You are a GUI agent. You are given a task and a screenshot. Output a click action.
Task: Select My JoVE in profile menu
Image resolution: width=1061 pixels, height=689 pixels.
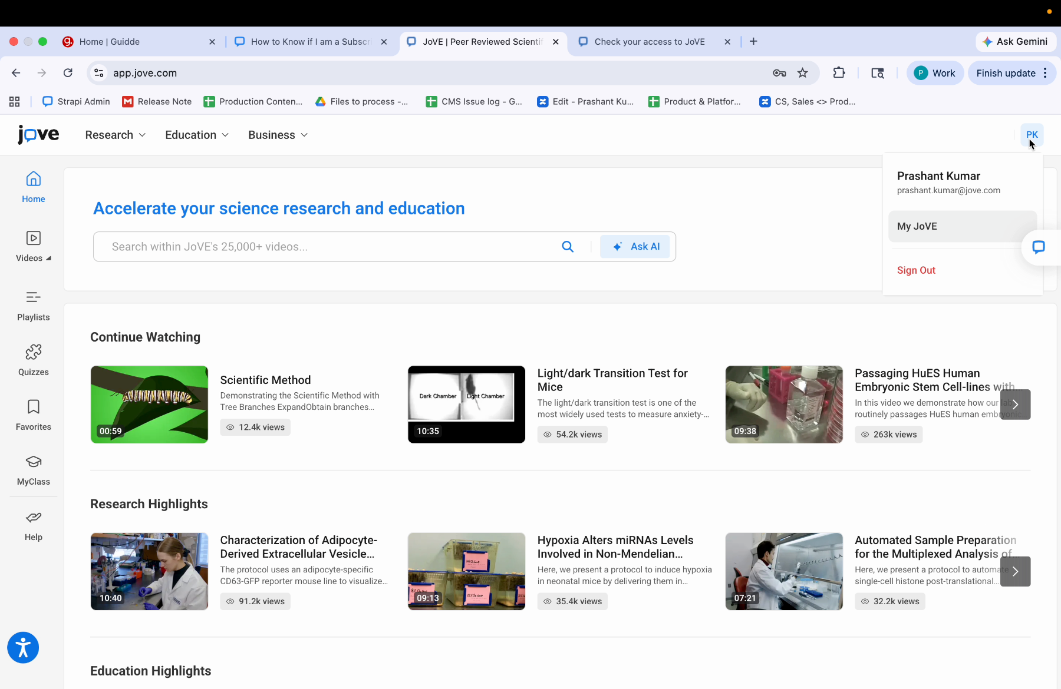961,226
